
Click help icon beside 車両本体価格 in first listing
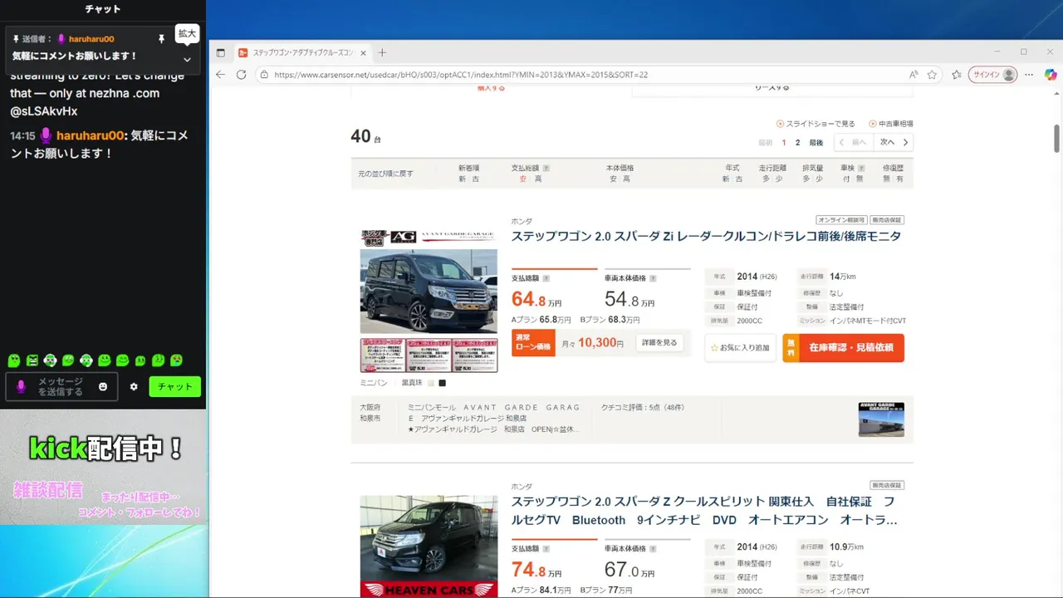653,278
